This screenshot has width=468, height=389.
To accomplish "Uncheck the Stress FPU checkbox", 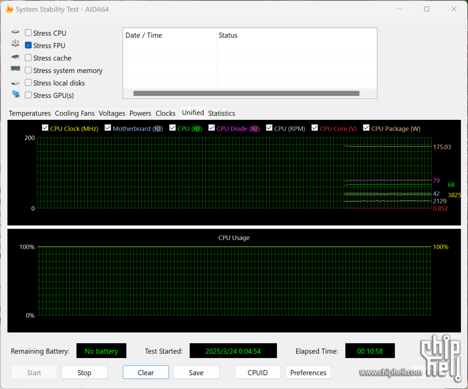I will click(28, 45).
